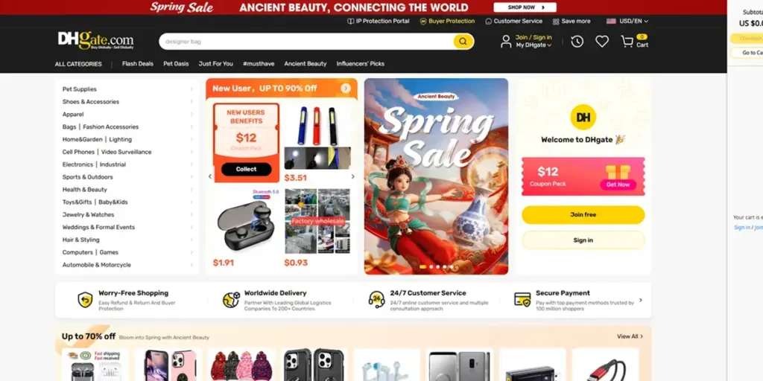763x381 pixels.
Task: Open the Flash Deals tab
Action: (x=138, y=64)
